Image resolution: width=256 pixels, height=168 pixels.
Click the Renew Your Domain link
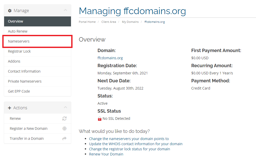[106, 154]
